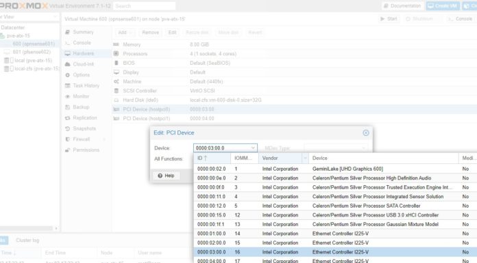477x263 pixels.
Task: Sort by the ID column header
Action: (212, 158)
